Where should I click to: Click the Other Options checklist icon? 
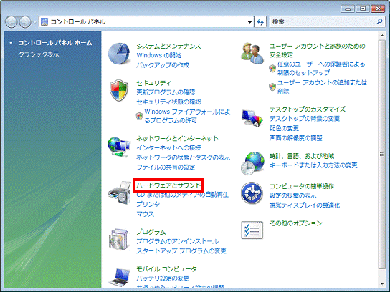tap(252, 230)
